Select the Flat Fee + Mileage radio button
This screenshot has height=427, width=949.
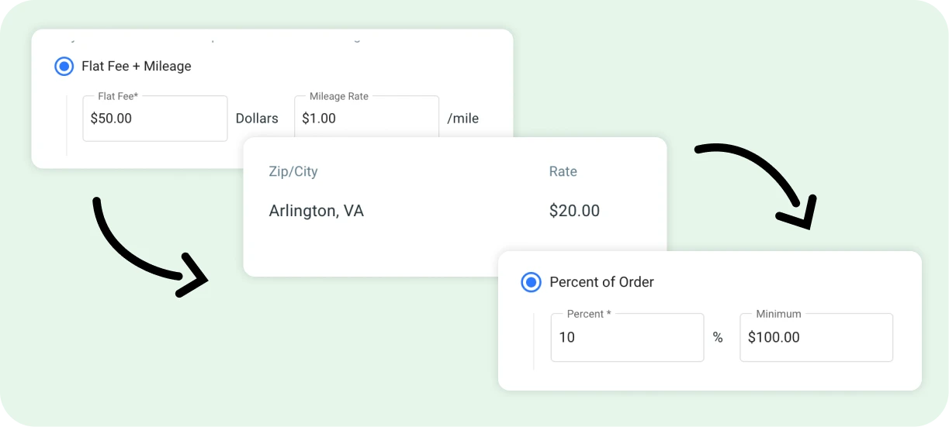pyautogui.click(x=64, y=67)
